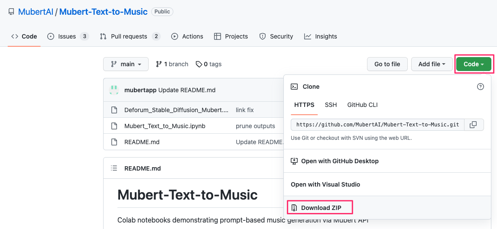The image size is (497, 229).
Task: Click the Actions play circle icon
Action: click(x=174, y=36)
